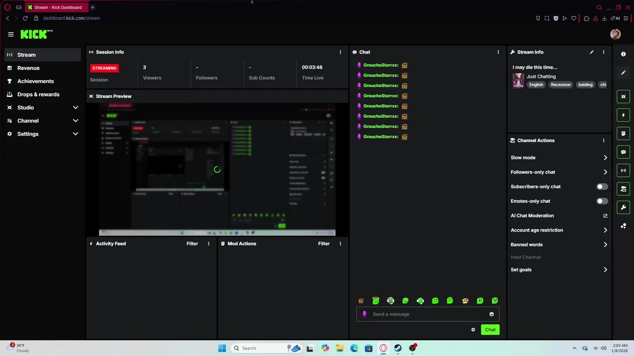Open a new browser tab
The width and height of the screenshot is (634, 356).
(x=93, y=7)
